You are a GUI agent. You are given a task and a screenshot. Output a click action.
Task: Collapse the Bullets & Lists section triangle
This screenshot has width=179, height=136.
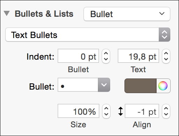pos(7,13)
